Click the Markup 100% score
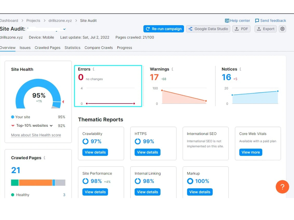The height and width of the screenshot is (220, 294). click(202, 181)
